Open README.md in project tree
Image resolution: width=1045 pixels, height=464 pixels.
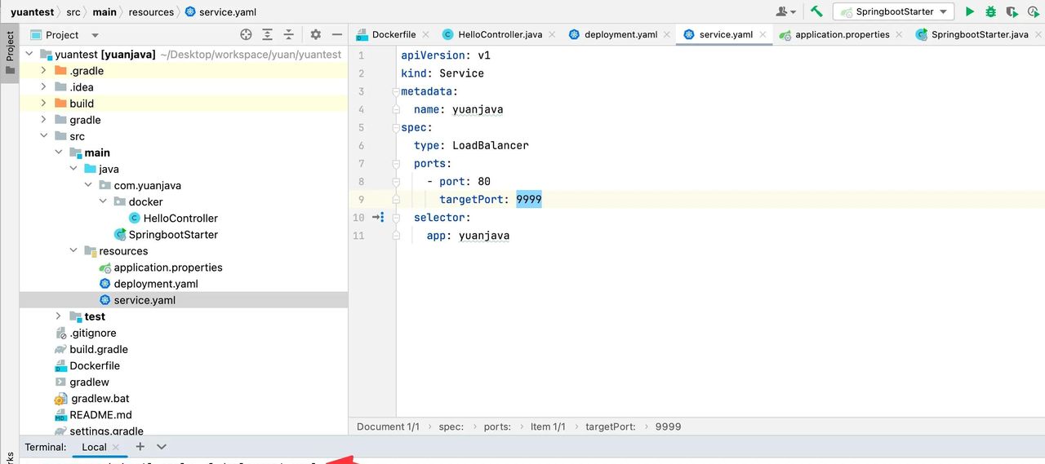[x=100, y=415]
